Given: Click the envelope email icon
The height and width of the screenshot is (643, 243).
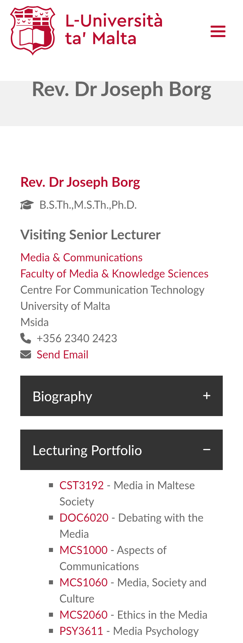Looking at the screenshot, I should click(26, 354).
